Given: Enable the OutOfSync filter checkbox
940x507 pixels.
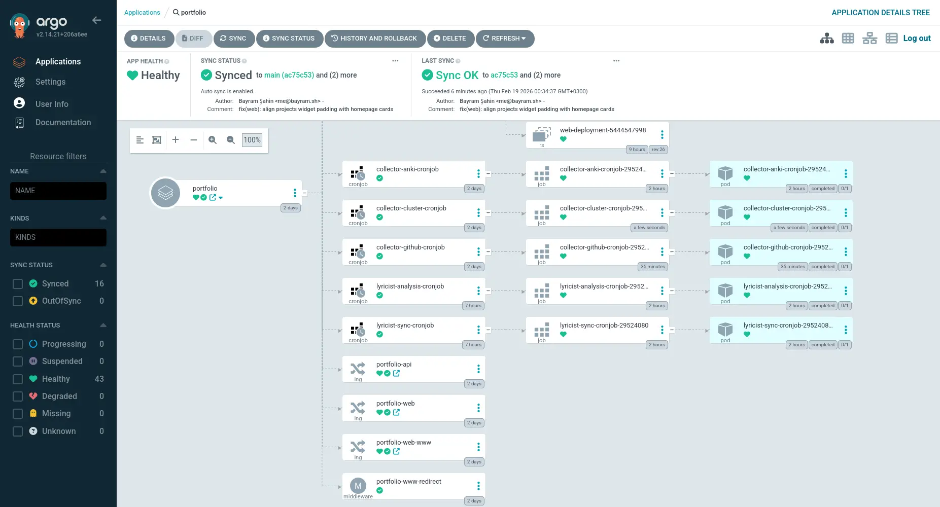Looking at the screenshot, I should [18, 301].
